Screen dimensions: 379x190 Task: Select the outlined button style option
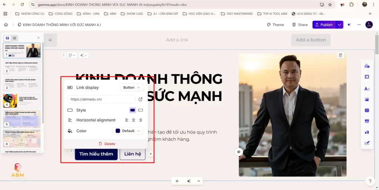point(141,110)
